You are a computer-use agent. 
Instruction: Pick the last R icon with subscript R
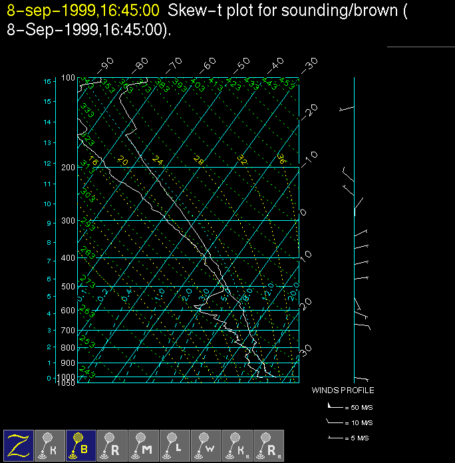tap(269, 445)
